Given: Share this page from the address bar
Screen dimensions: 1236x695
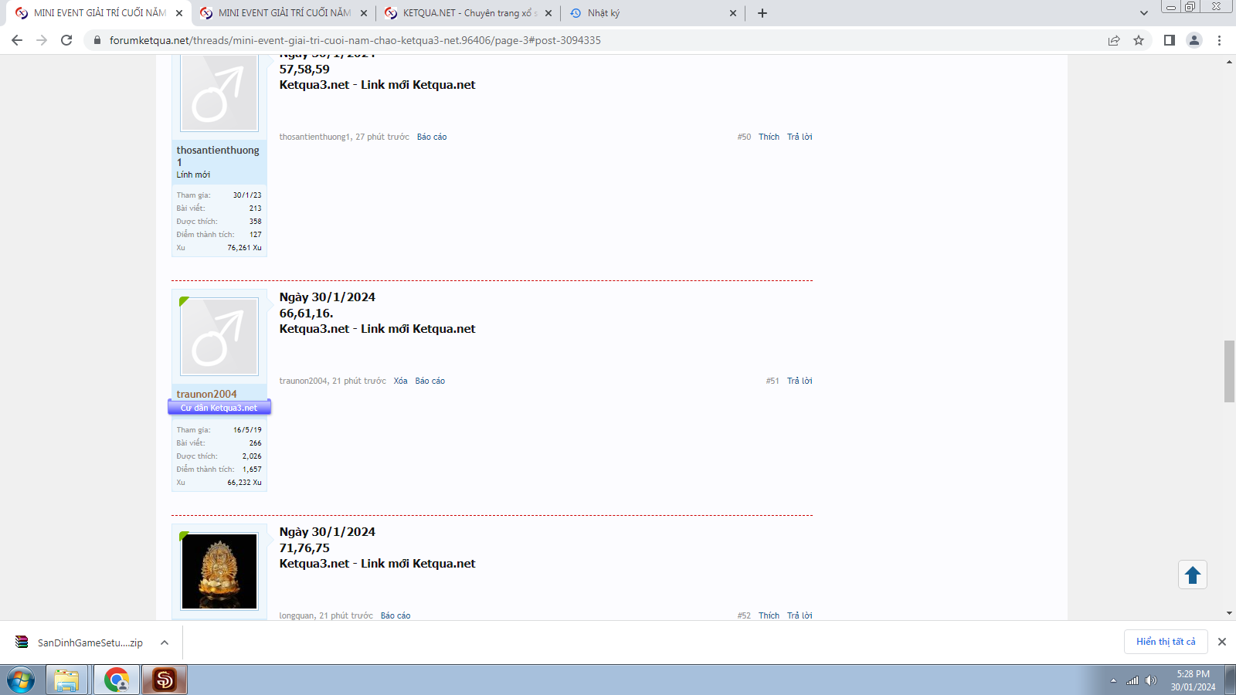Looking at the screenshot, I should pyautogui.click(x=1114, y=40).
